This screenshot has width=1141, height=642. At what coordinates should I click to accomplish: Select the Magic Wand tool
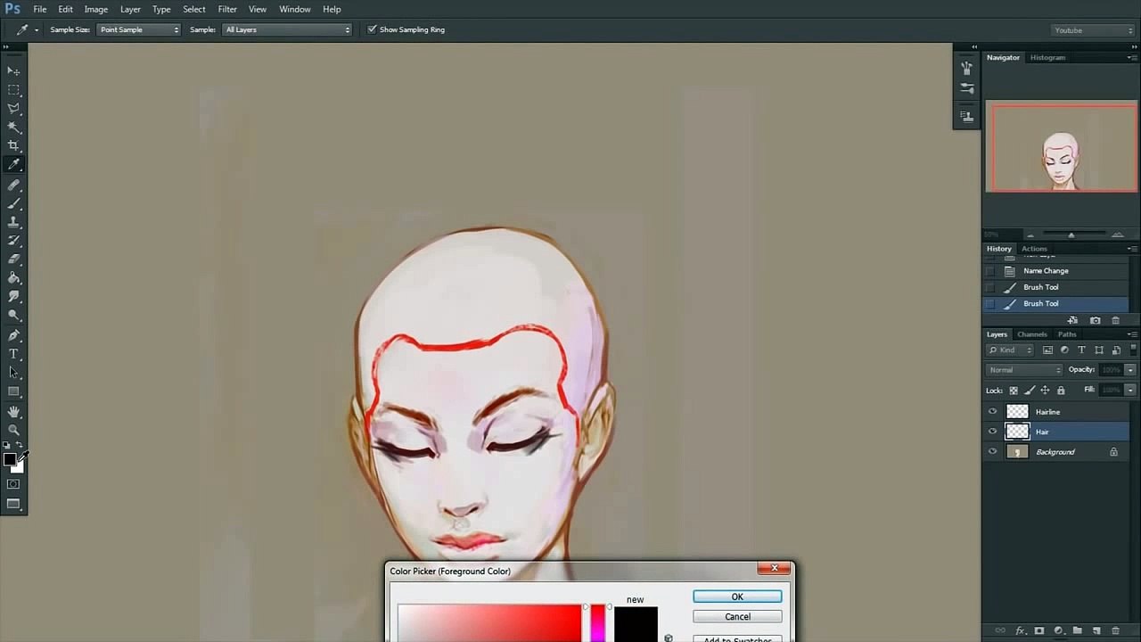tap(13, 128)
